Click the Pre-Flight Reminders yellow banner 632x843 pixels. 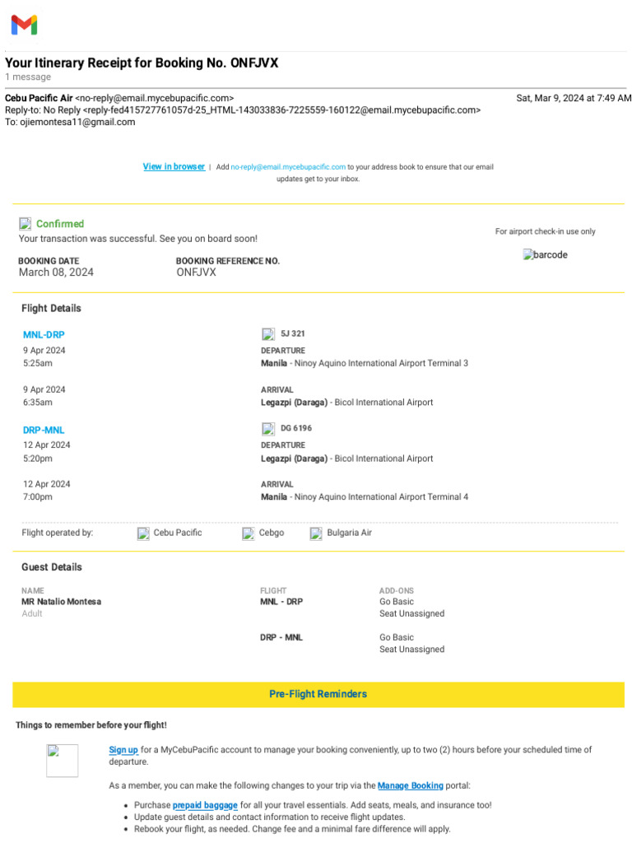click(318, 694)
